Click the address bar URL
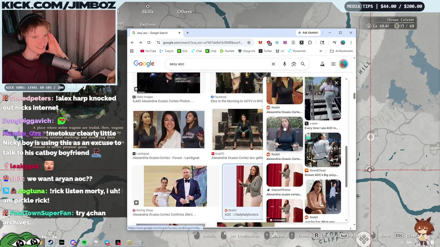 (202, 43)
